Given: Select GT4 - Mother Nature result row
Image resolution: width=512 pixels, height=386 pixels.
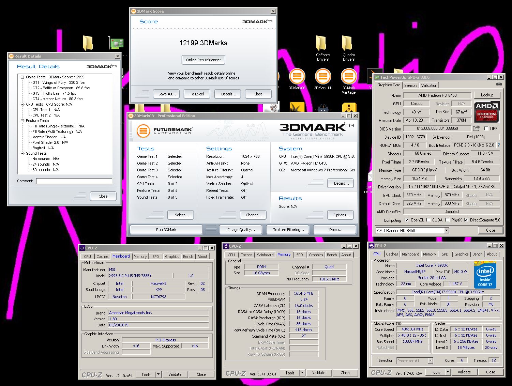Looking at the screenshot, I should pyautogui.click(x=57, y=99).
